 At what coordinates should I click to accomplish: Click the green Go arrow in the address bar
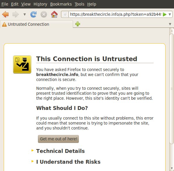point(164,14)
